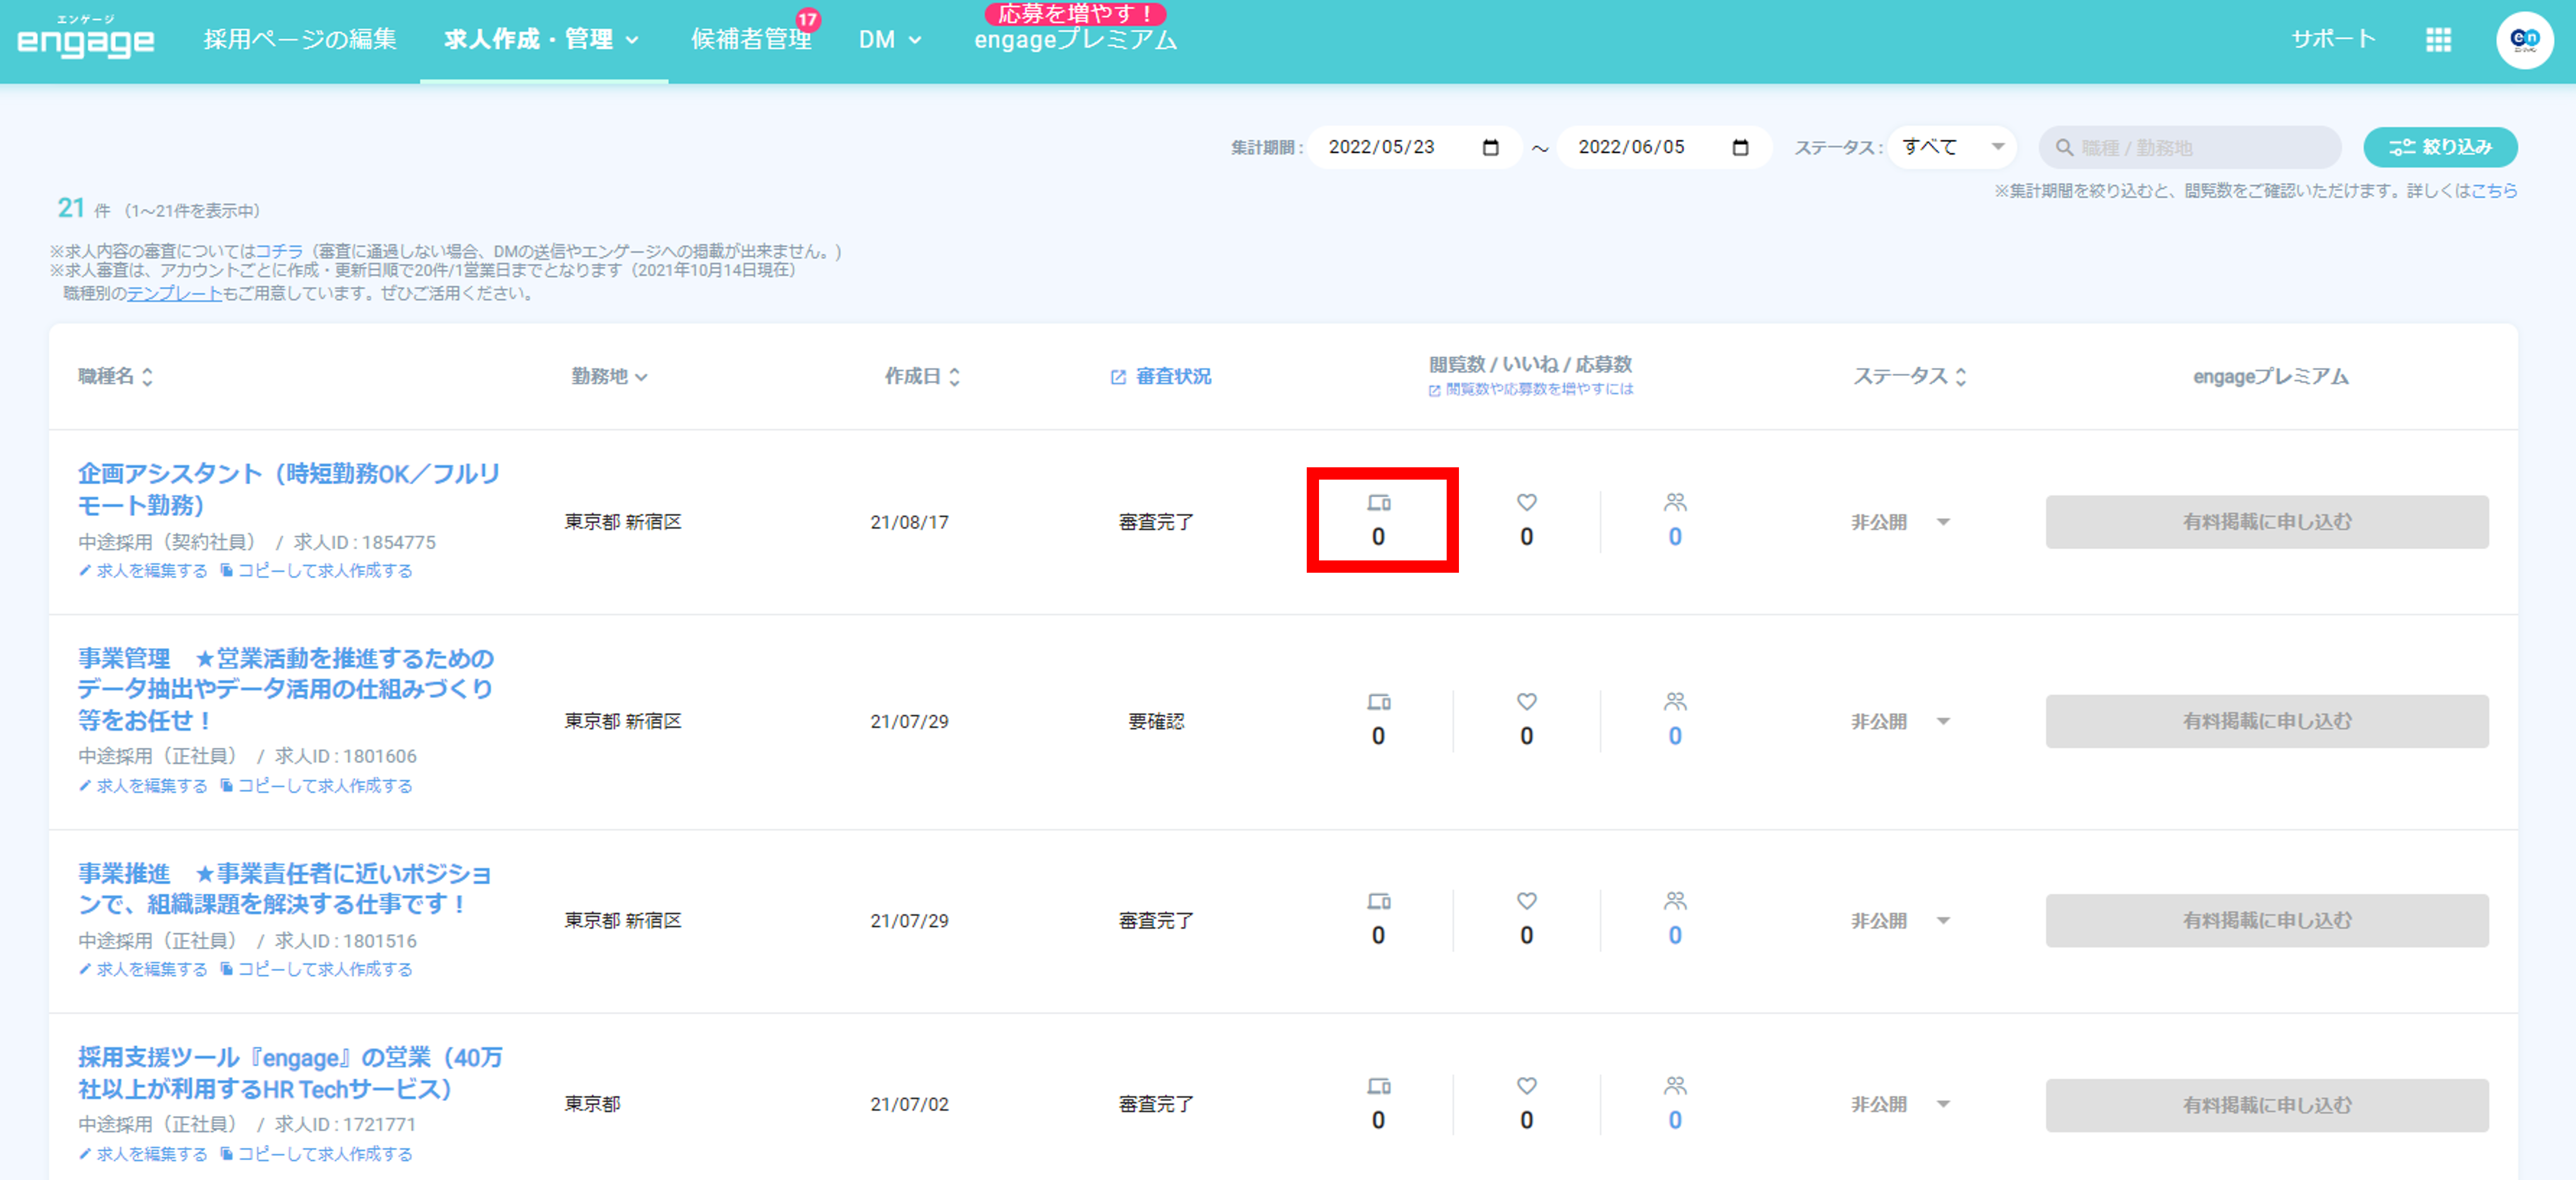Screen dimensions: 2576x1180
Task: Click 有料掲載に申し込む for 事業管理
Action: coord(2266,721)
